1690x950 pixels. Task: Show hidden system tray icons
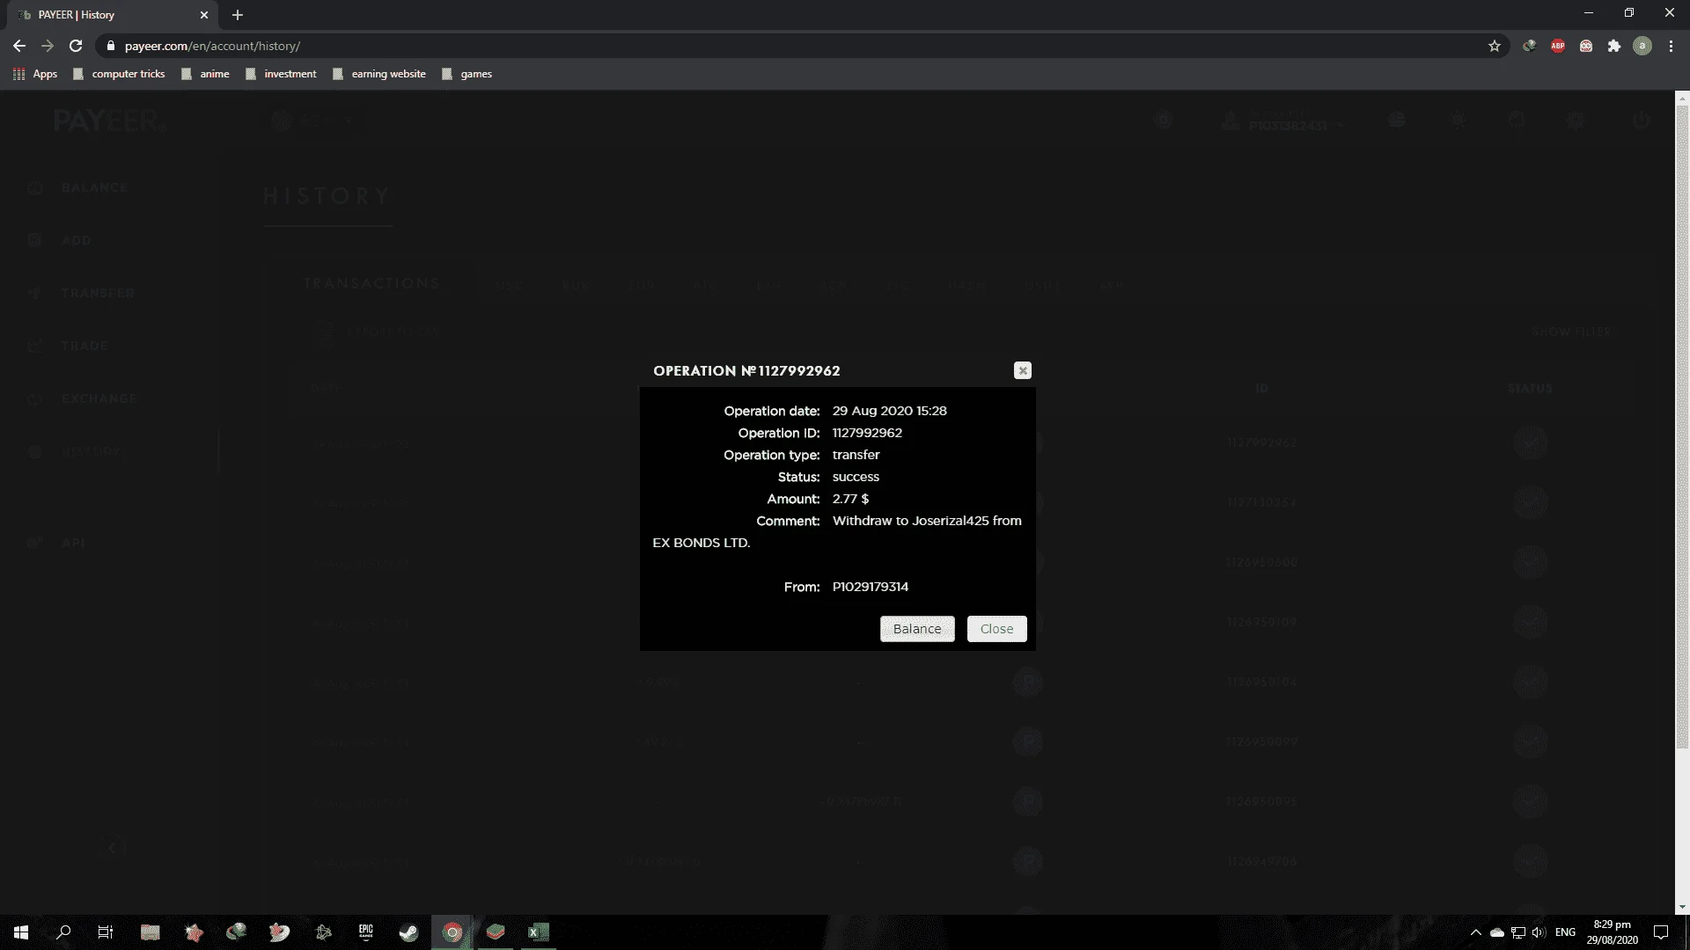click(1476, 932)
